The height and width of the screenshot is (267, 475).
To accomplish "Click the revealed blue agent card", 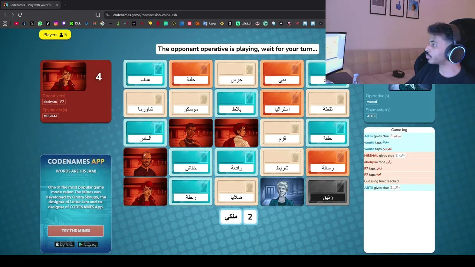I will click(282, 191).
